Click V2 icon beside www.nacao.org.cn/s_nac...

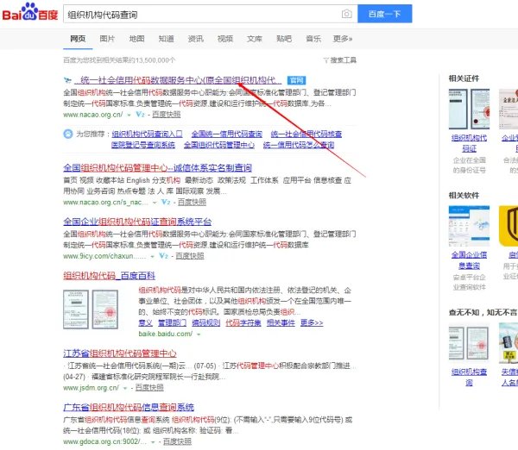(x=166, y=202)
